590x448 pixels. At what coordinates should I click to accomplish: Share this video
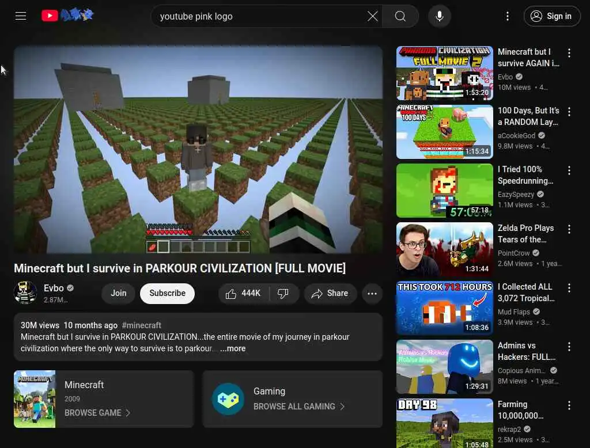point(330,294)
